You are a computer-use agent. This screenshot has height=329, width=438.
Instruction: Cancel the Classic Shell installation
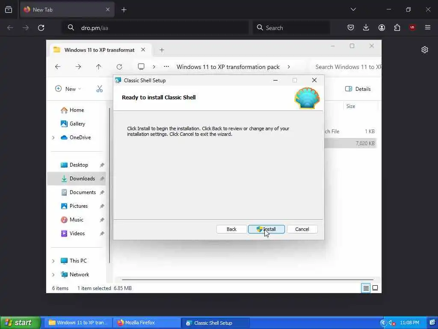coord(302,229)
